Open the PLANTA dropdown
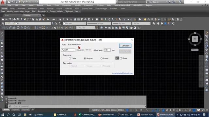The width and height of the screenshot is (209, 117). 68,50
